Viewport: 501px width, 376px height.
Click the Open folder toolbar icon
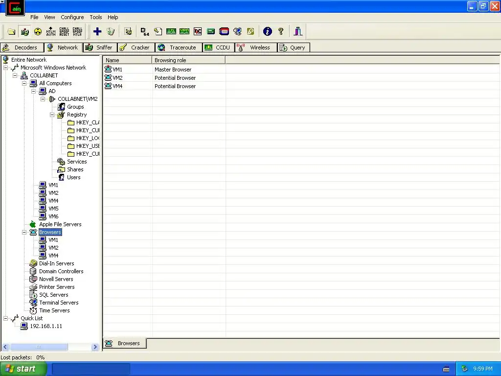(12, 31)
